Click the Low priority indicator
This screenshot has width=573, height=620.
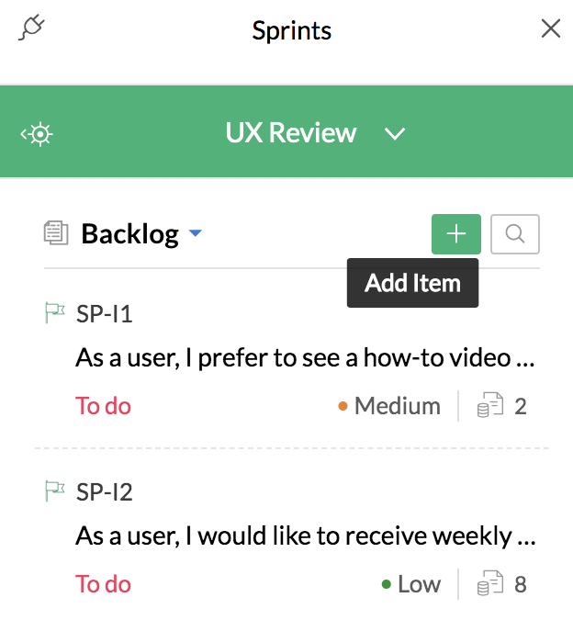(410, 584)
